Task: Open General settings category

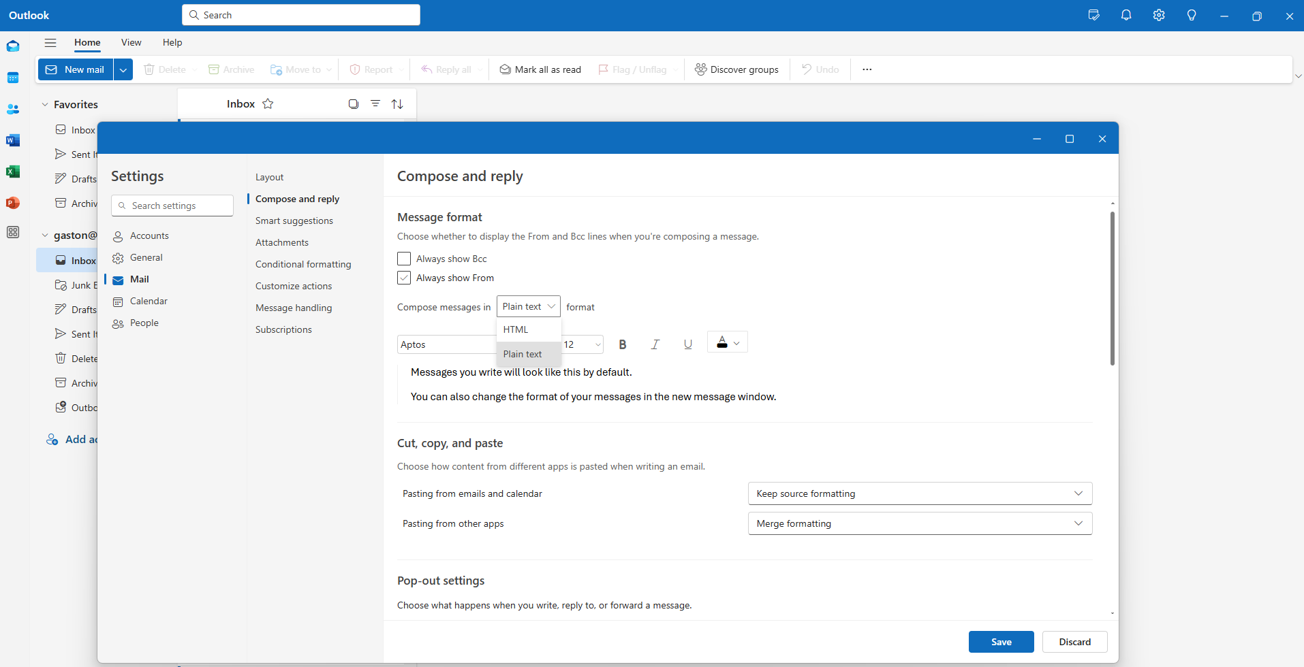Action: (x=146, y=257)
